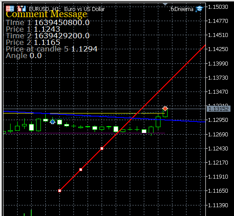Viewport: 234px width, 216px height.
Task: Click the 1.11650 price scale label
Action: [x=218, y=190]
